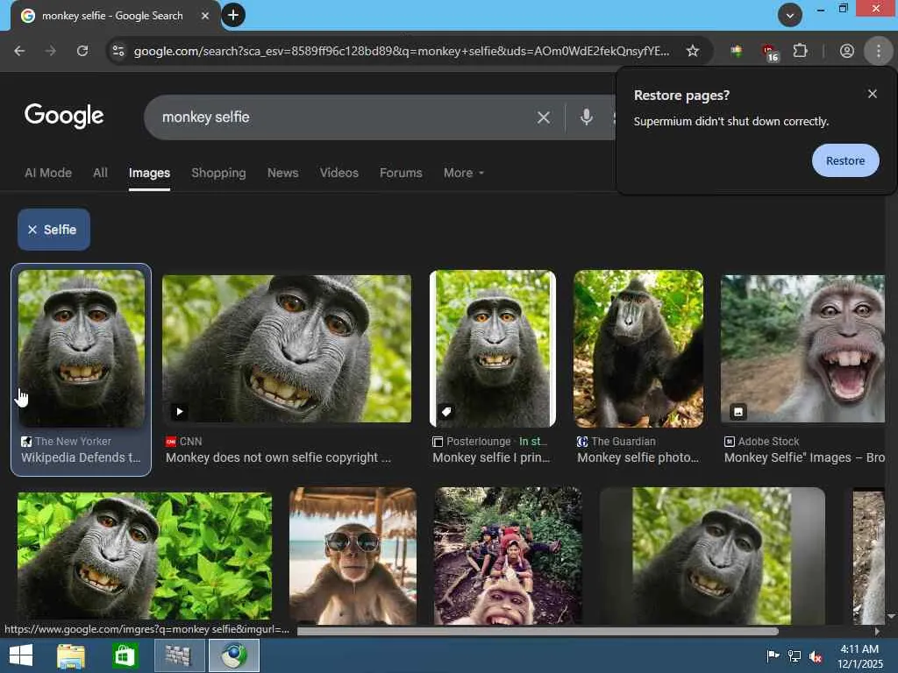The height and width of the screenshot is (673, 898).
Task: Click the horizontal scrollbar thumb
Action: [538, 631]
